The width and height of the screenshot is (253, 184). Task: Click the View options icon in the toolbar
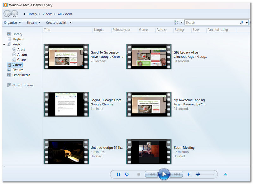pos(176,22)
